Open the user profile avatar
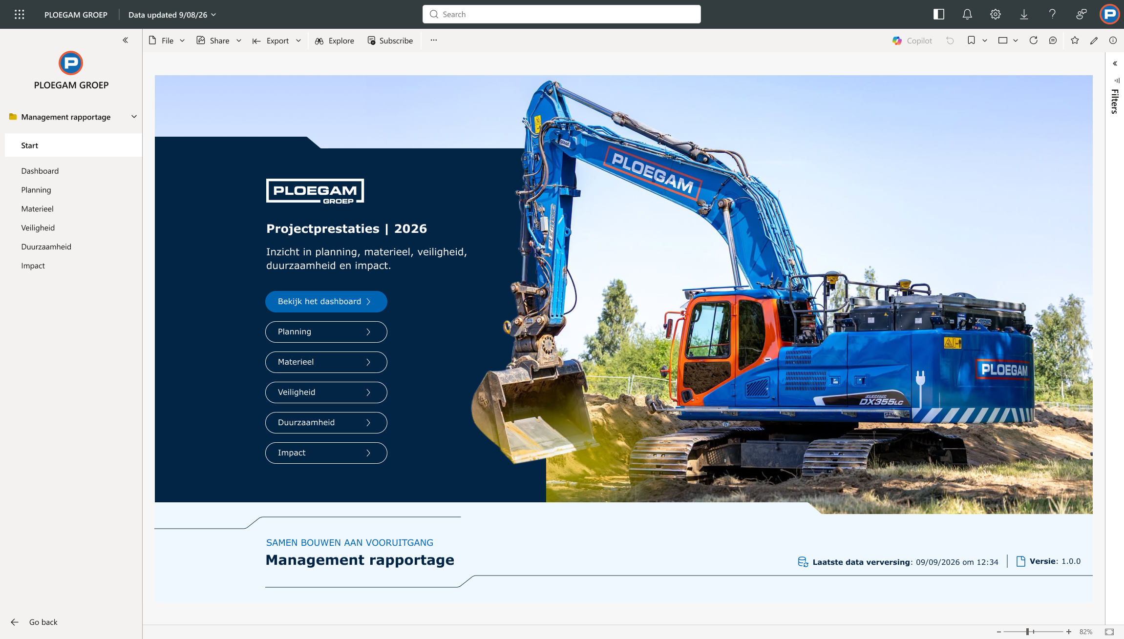 tap(1110, 14)
